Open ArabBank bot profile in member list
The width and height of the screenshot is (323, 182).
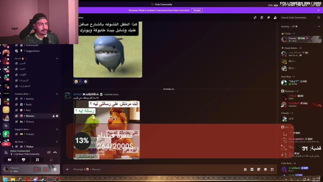[301, 169]
